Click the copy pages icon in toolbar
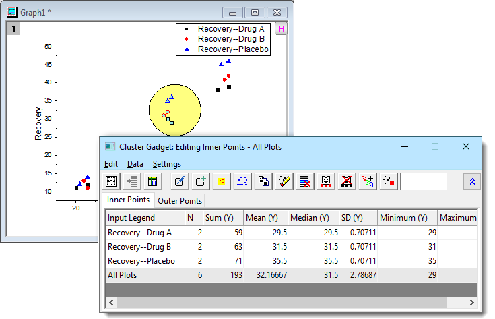 263,181
